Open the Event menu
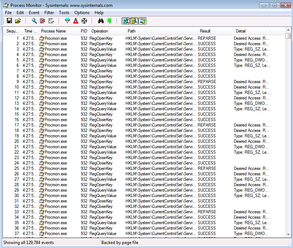Viewport: 293px width, 248px height. click(x=34, y=13)
